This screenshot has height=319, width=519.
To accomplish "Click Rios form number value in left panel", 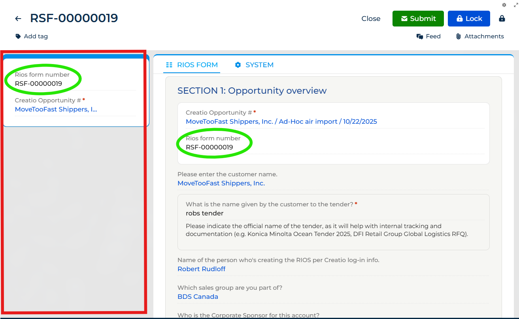I will click(38, 83).
